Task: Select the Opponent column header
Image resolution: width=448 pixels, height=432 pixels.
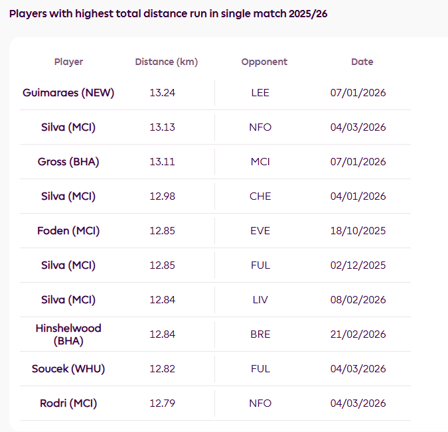Action: (264, 62)
